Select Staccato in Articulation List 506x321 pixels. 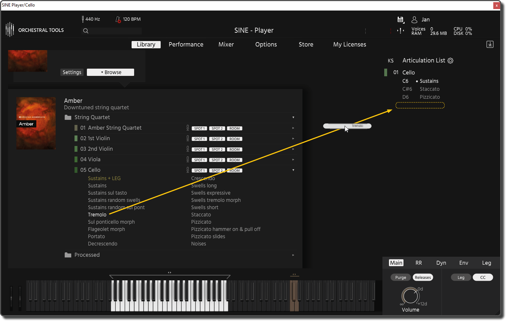[430, 89]
